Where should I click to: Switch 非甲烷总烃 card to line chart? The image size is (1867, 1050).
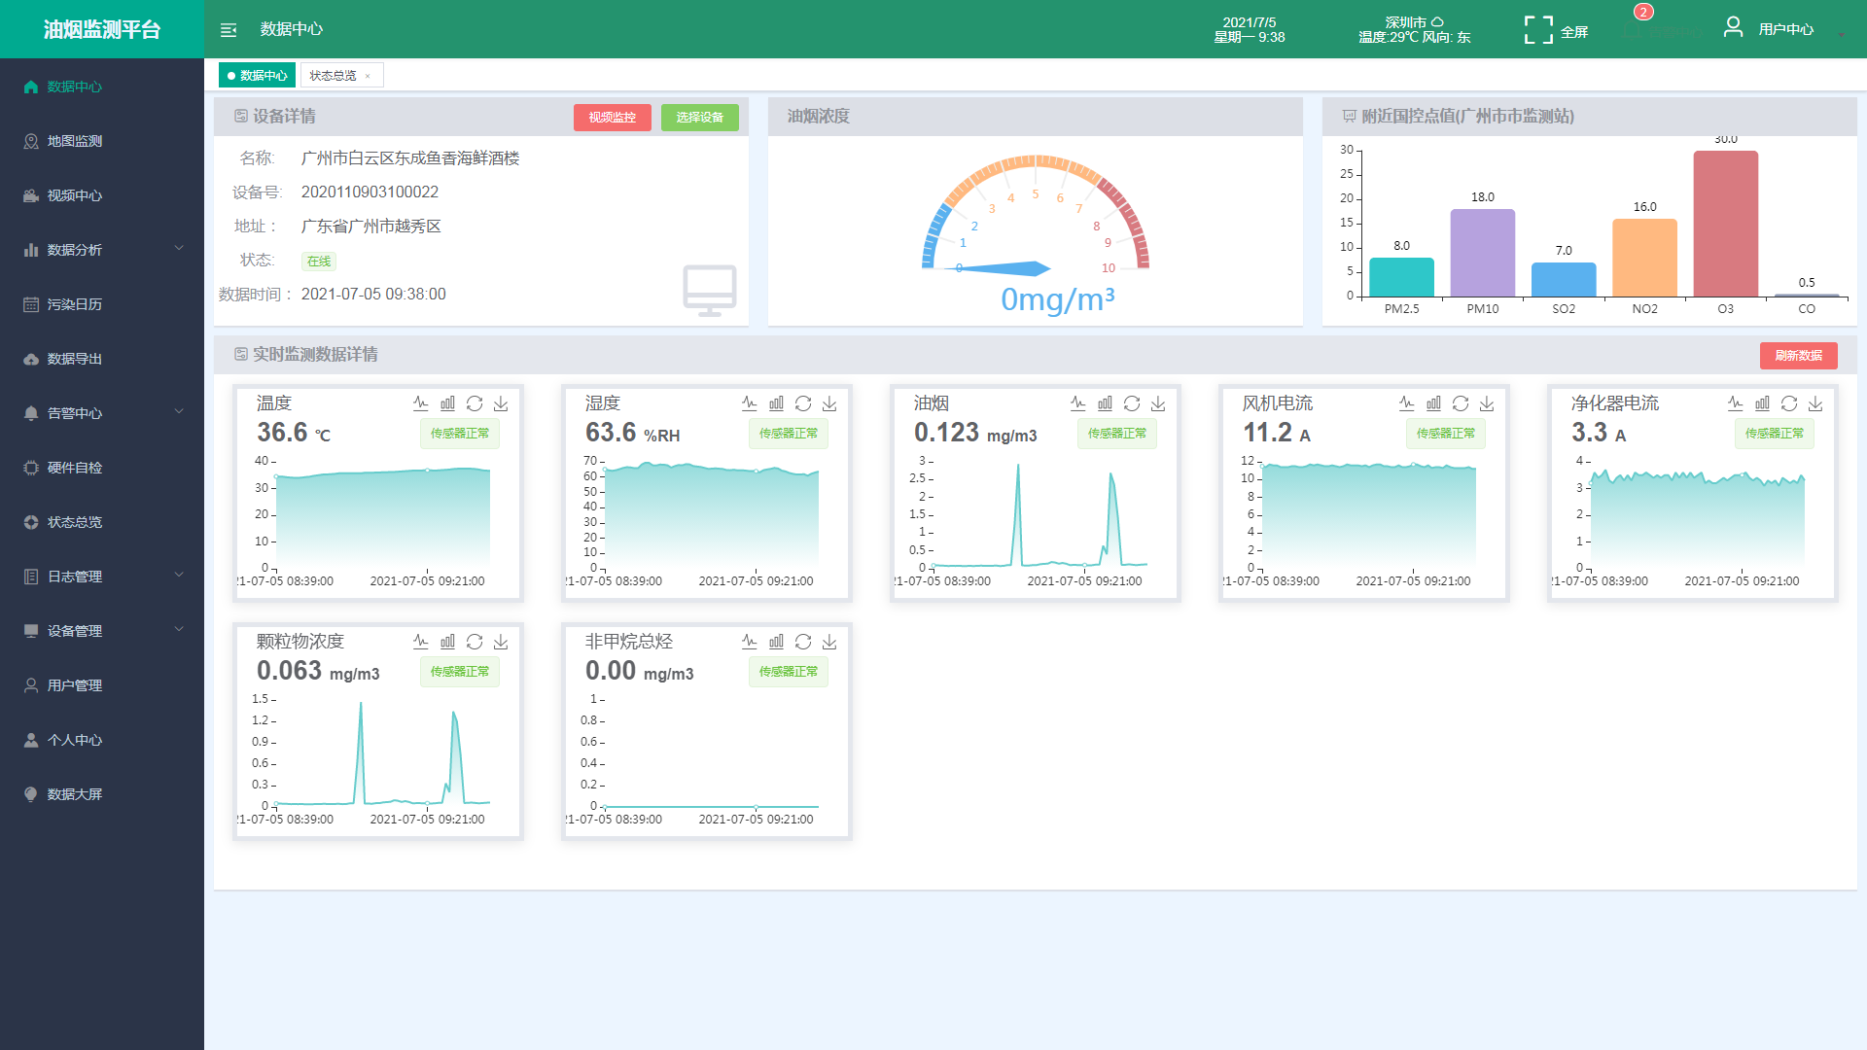pyautogui.click(x=749, y=641)
